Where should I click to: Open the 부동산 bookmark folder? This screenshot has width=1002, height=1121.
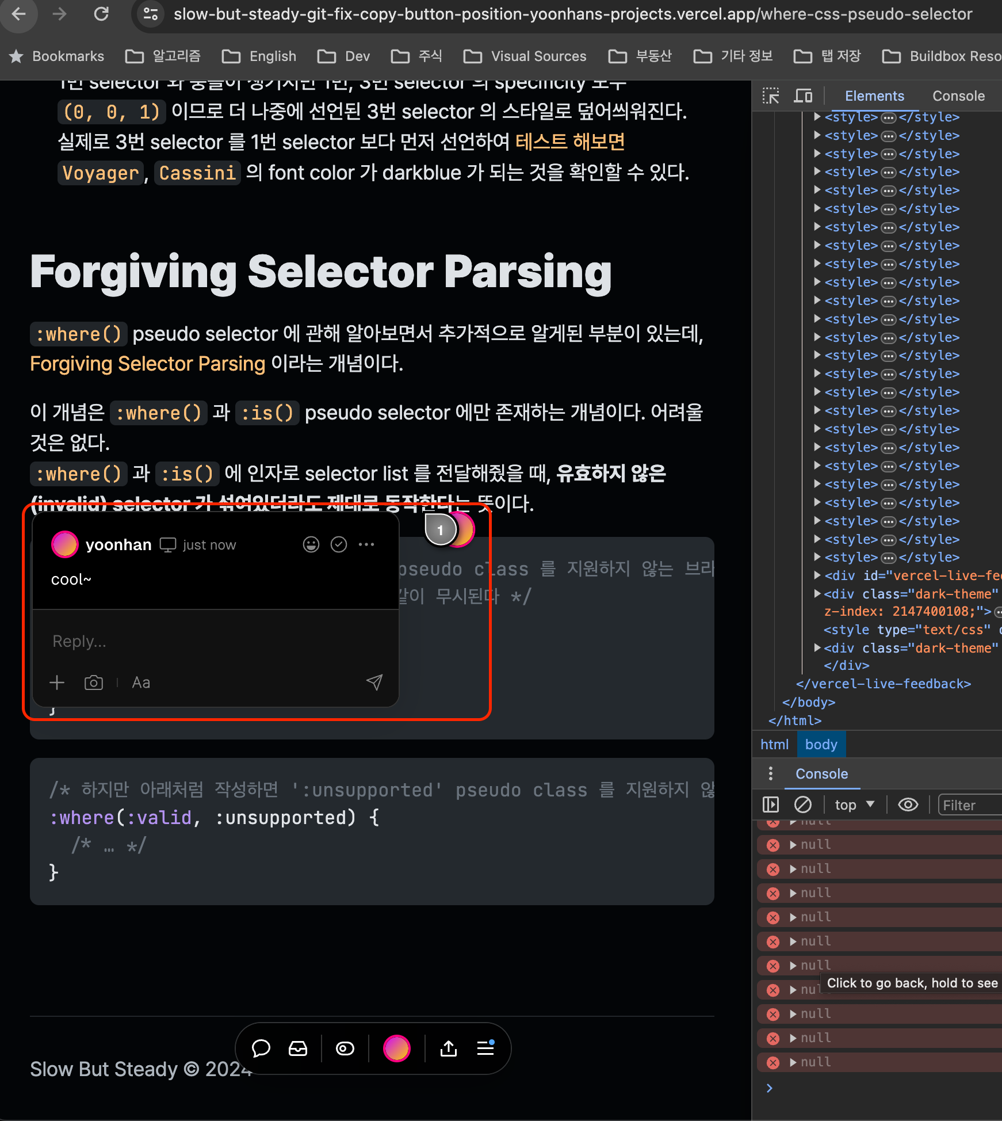click(x=640, y=56)
